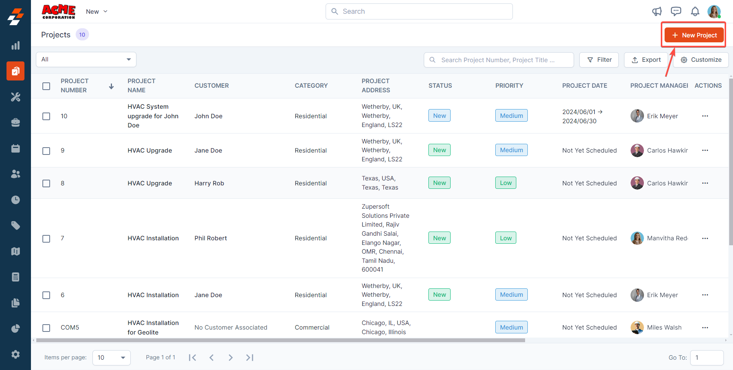This screenshot has width=733, height=370.
Task: Check the box for project COM5
Action: 46,328
